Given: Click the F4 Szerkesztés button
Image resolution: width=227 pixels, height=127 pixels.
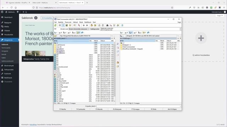Looking at the screenshot, I should 81,109.
